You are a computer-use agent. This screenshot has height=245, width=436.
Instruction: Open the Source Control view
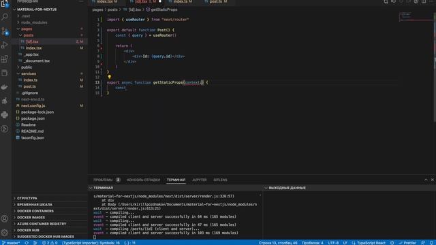[5, 31]
